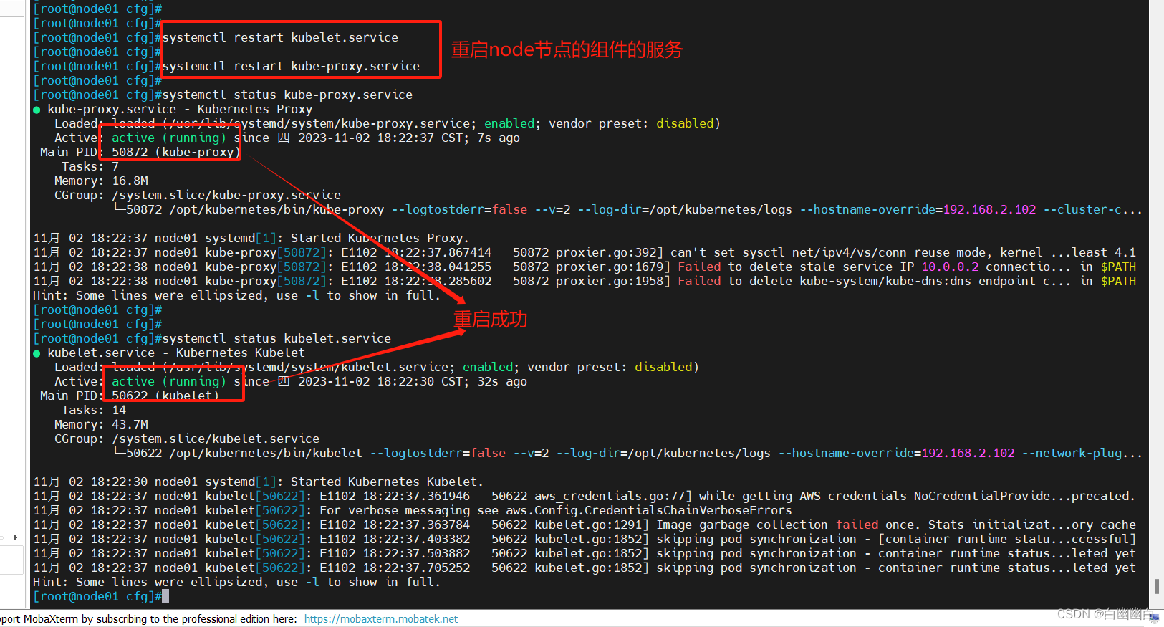This screenshot has height=627, width=1164.
Task: Click 'kube-proxy.service - Kubernetes Proxy' header line
Action: [180, 109]
